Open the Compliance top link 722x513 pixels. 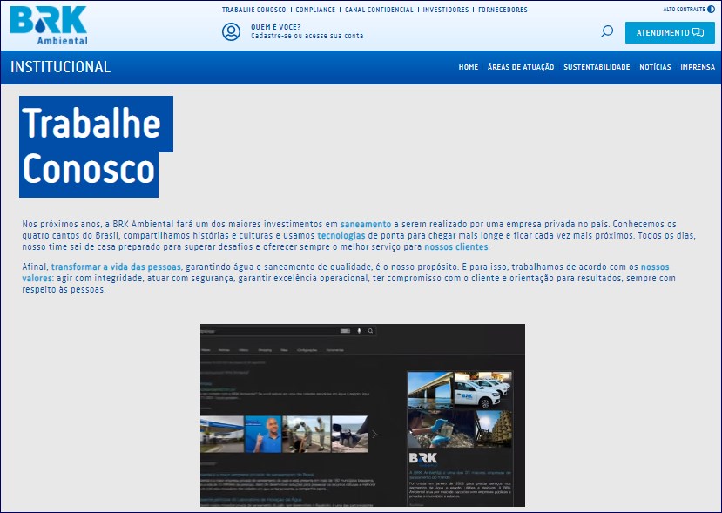(x=315, y=10)
